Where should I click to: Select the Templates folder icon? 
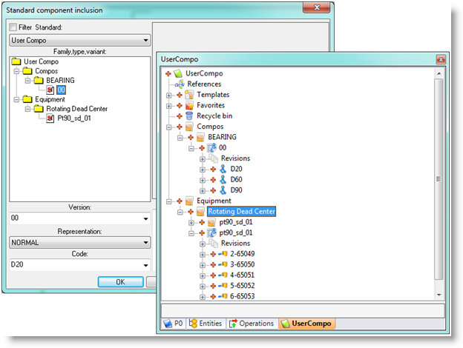[x=189, y=95]
